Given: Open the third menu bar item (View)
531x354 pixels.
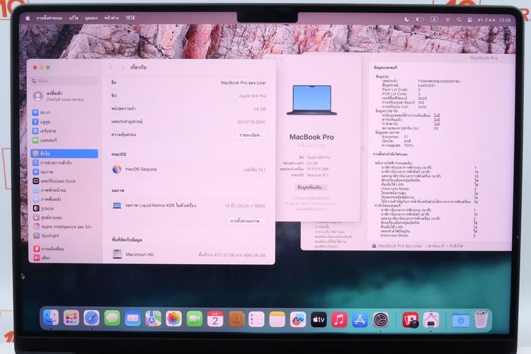Looking at the screenshot, I should [x=91, y=18].
